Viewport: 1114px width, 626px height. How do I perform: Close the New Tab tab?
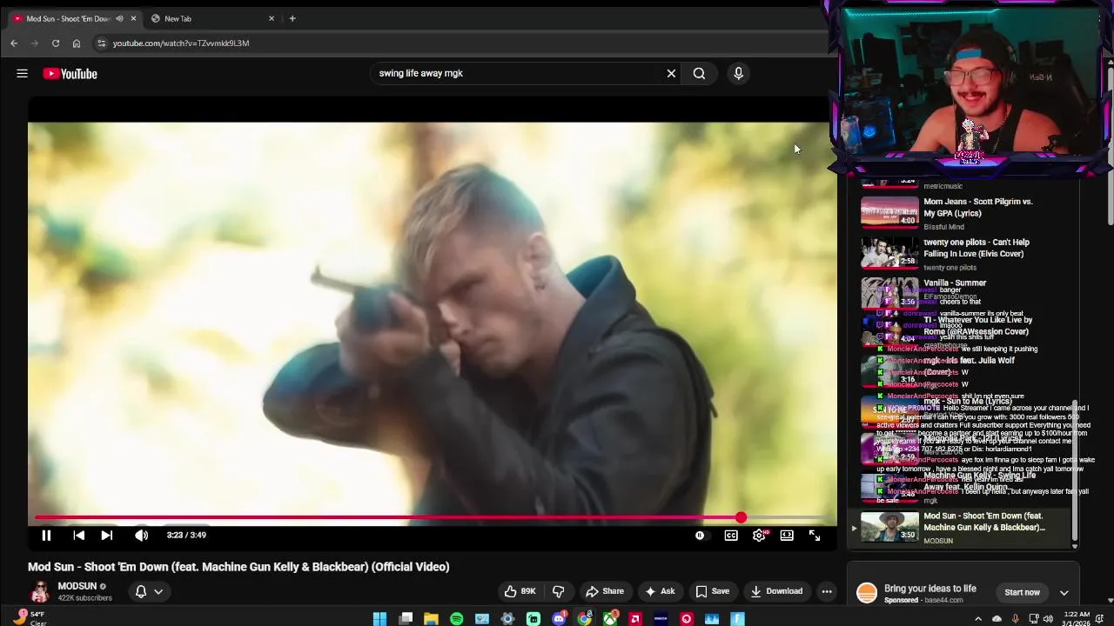(x=271, y=18)
